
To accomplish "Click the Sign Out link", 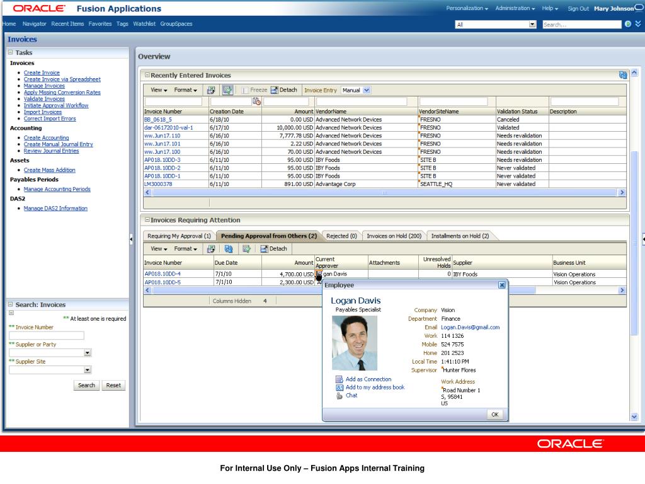I will 578,9.
